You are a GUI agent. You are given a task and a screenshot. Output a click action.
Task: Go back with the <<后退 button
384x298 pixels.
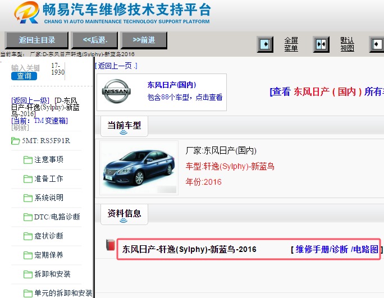click(x=94, y=40)
